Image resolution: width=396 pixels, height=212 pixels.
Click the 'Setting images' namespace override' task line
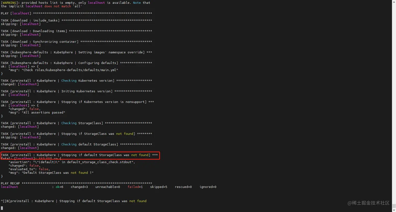(76, 52)
